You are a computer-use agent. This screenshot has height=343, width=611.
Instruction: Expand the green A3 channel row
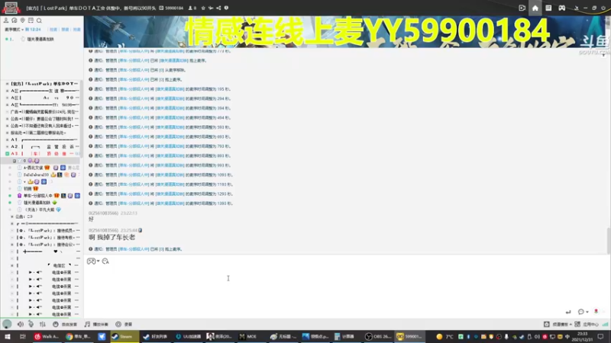click(7, 154)
